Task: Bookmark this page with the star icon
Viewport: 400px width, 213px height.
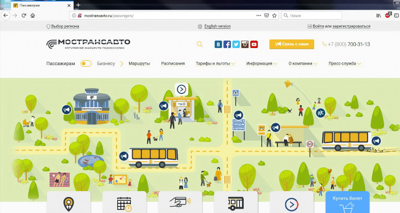Action: [x=275, y=15]
